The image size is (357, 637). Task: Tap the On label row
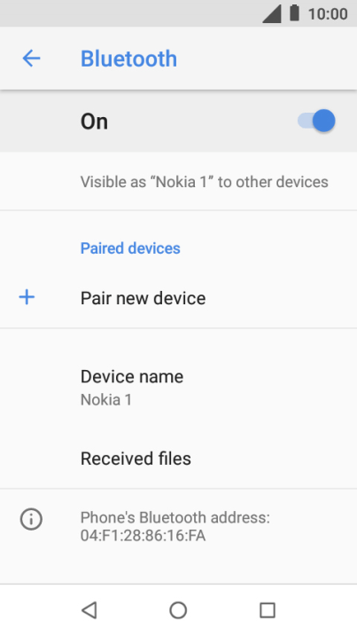(x=179, y=121)
